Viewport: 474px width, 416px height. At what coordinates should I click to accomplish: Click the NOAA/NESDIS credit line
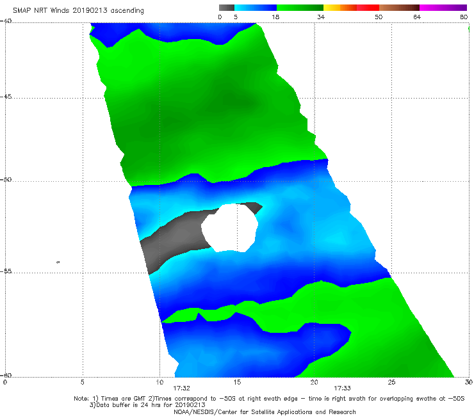(x=265, y=412)
